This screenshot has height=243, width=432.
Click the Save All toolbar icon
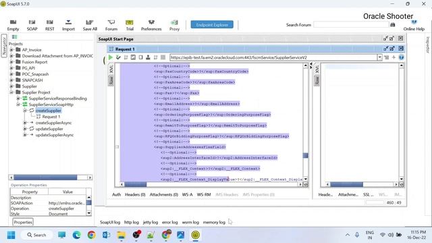pyautogui.click(x=90, y=22)
